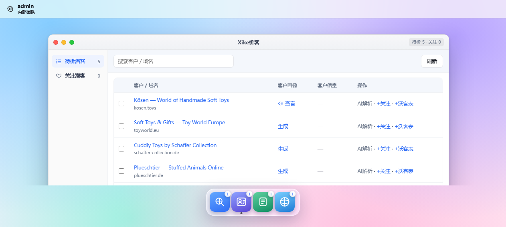Click +关注 in the schaffer-collection.de row
Image resolution: width=506 pixels, height=227 pixels.
coord(384,149)
